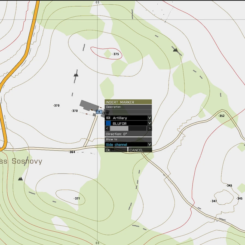Click the 375 elevation label
245x245 pixels.
116,54
